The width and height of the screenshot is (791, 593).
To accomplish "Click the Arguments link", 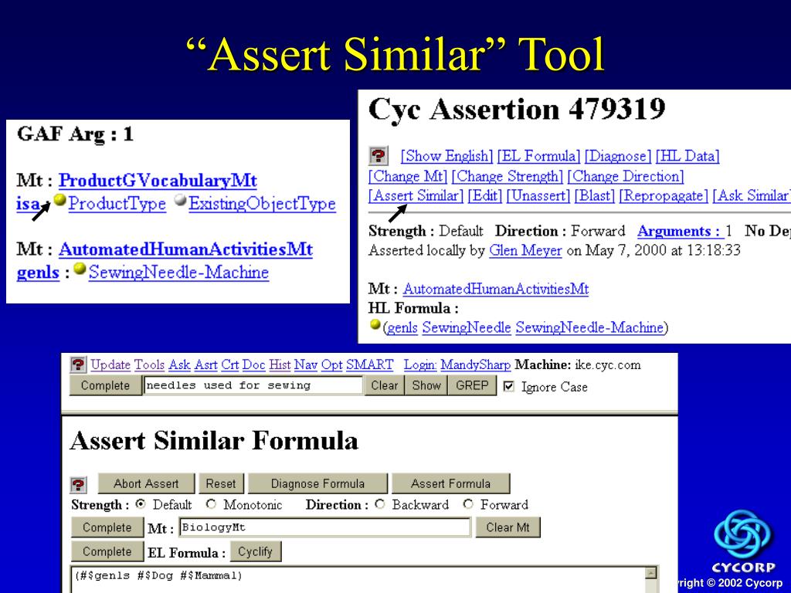I will 680,231.
